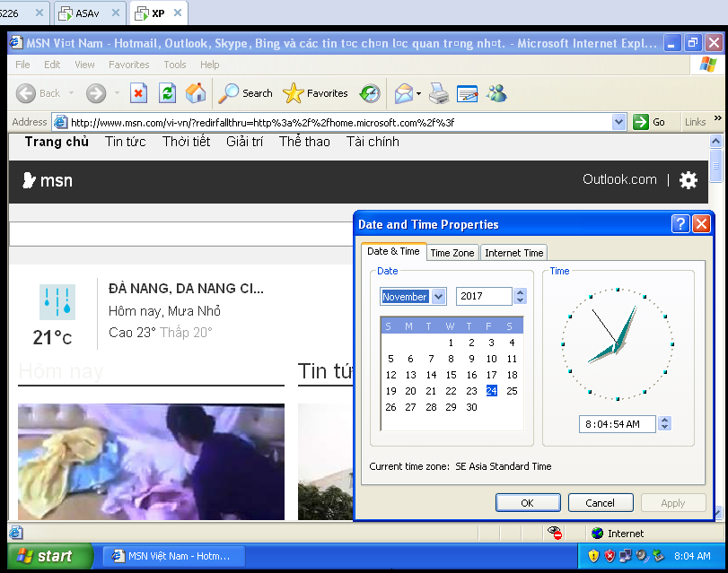
Task: Click the IE Back button
Action: [38, 93]
